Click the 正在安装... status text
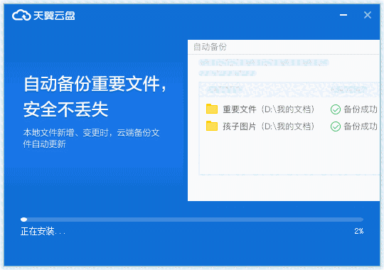Image resolution: width=384 pixels, height=270 pixels. [x=43, y=232]
